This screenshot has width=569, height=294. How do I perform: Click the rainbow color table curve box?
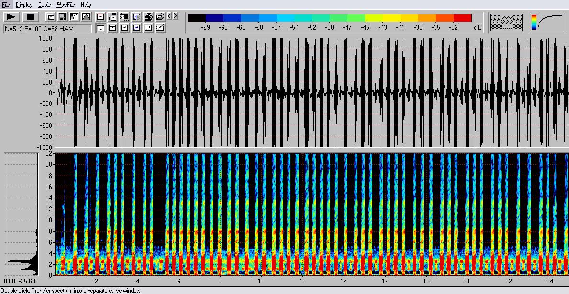pos(547,23)
